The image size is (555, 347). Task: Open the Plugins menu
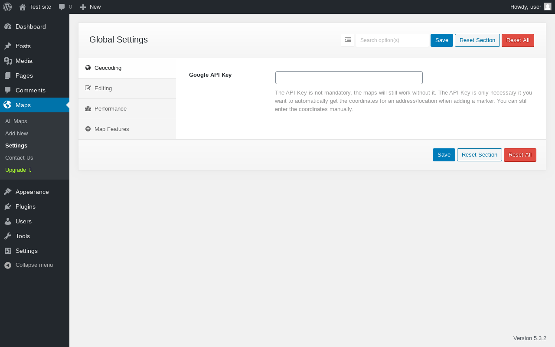point(25,207)
